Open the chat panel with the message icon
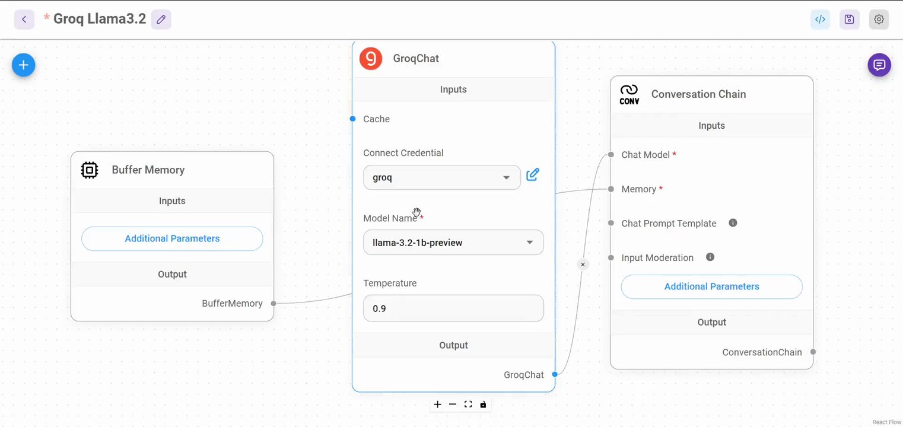 [879, 65]
